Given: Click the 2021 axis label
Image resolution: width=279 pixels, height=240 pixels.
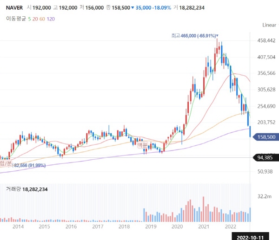Looking at the screenshot, I should 204,227.
